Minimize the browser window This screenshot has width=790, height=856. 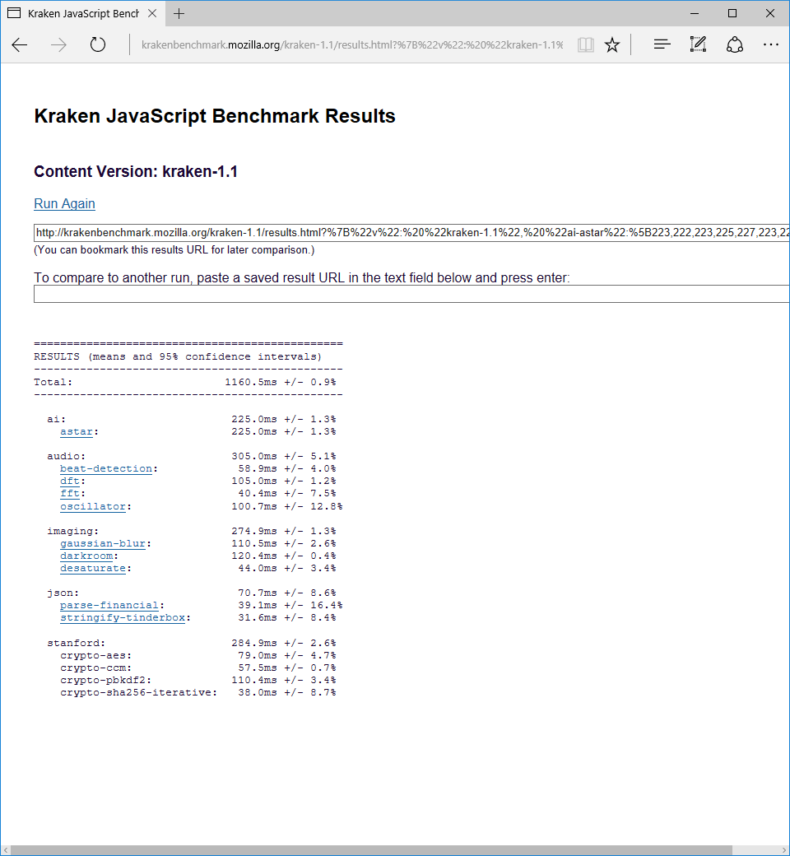tap(695, 14)
